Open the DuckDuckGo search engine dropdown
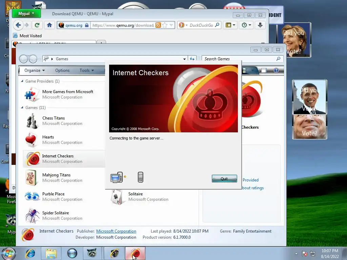The width and height of the screenshot is (347, 260). (x=183, y=25)
